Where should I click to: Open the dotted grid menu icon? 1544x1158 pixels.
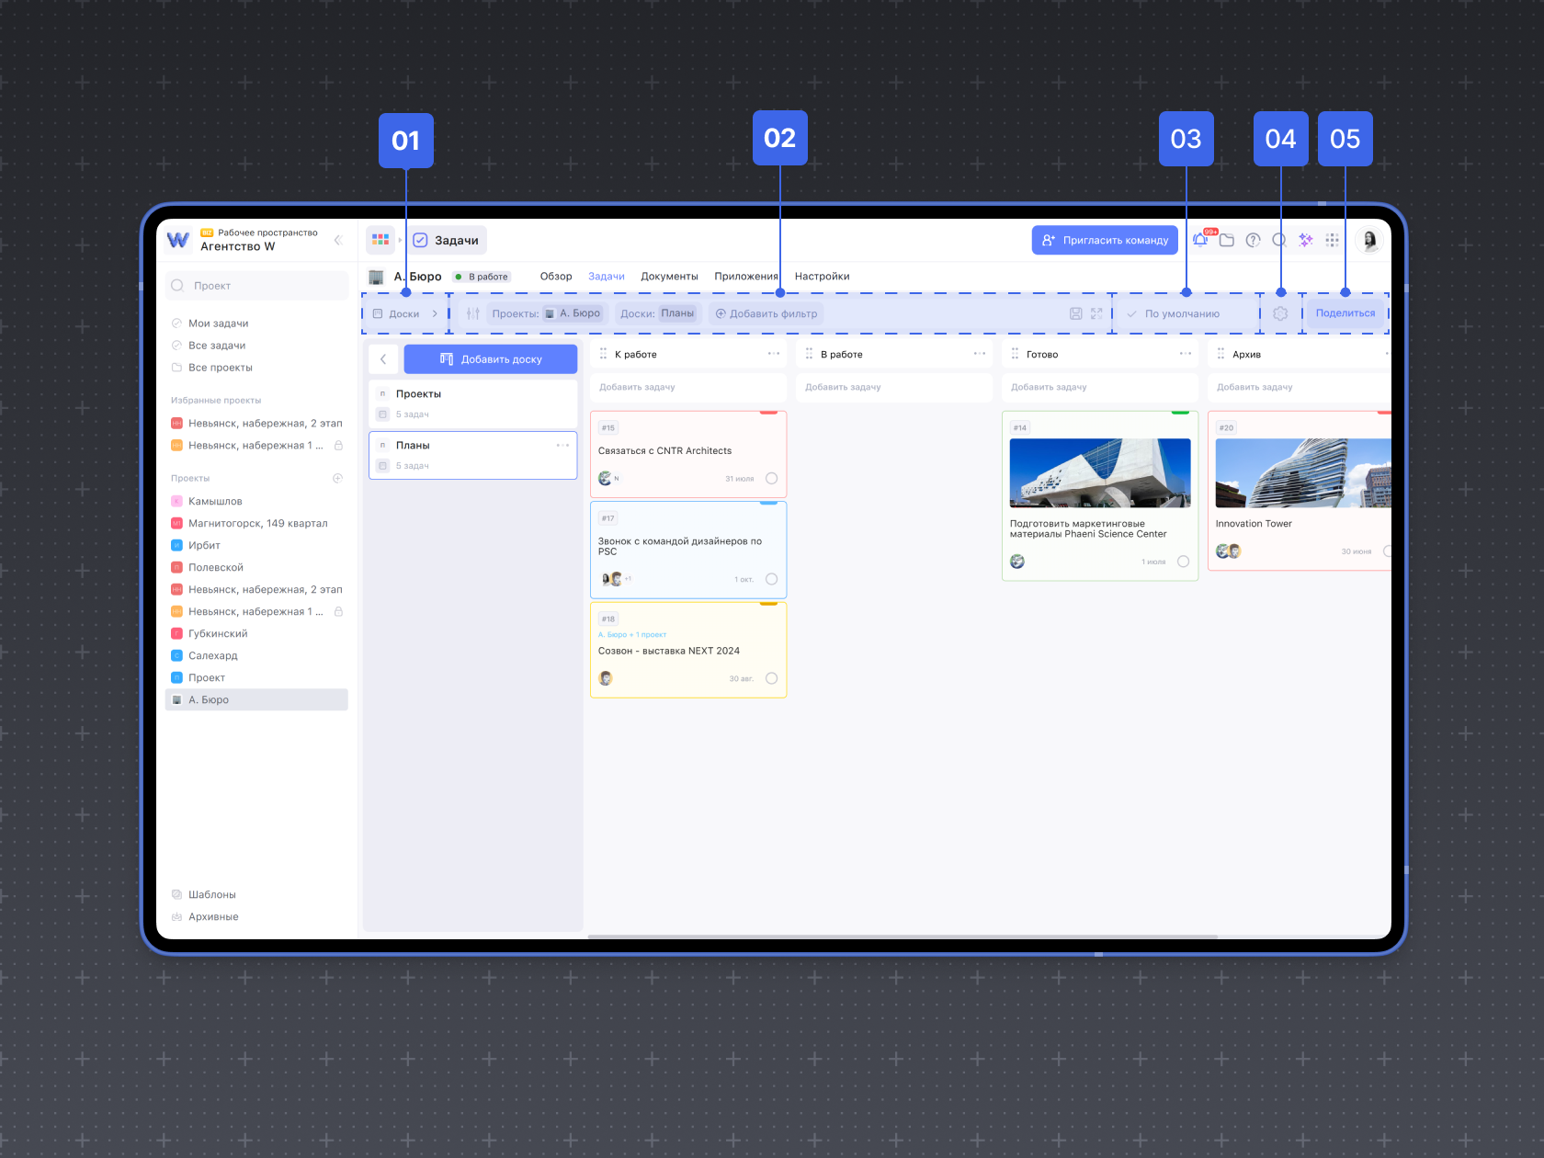(x=1333, y=240)
